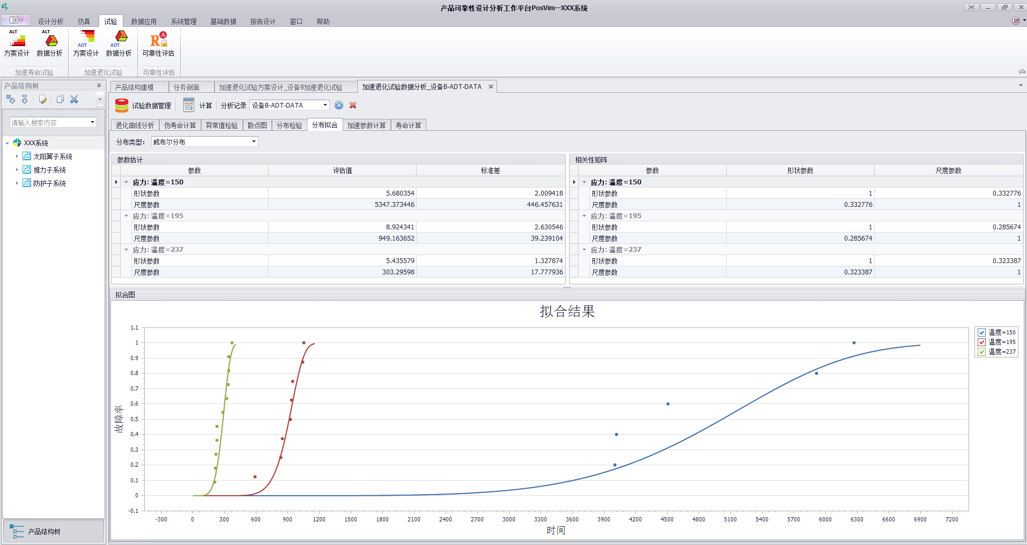Open the document tab list dropdown arrow
The image size is (1027, 545).
point(1021,86)
